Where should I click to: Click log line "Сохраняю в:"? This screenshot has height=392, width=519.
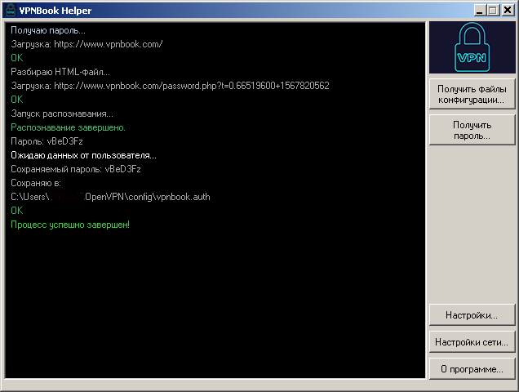[x=36, y=183]
